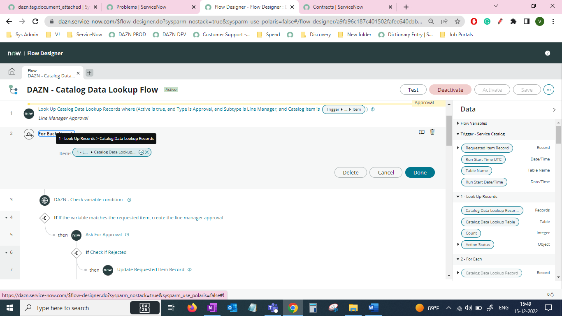562x316 pixels.
Task: Open the browser zoom magnifier icon
Action: pyautogui.click(x=431, y=21)
